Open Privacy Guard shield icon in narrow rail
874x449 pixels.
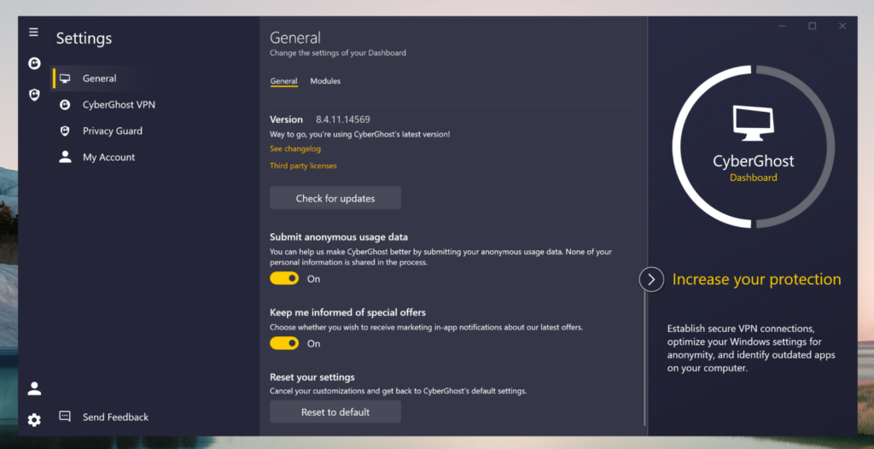[x=34, y=95]
